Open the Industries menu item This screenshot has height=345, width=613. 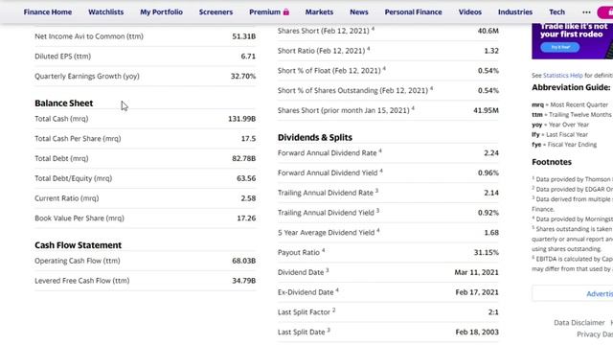515,12
